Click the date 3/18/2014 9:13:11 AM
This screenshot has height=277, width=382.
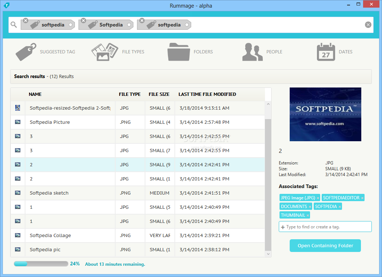(204, 108)
